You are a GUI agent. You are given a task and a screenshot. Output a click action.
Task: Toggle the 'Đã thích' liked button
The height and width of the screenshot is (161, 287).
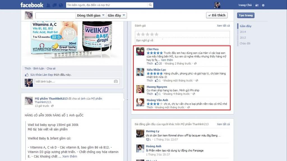point(217,15)
